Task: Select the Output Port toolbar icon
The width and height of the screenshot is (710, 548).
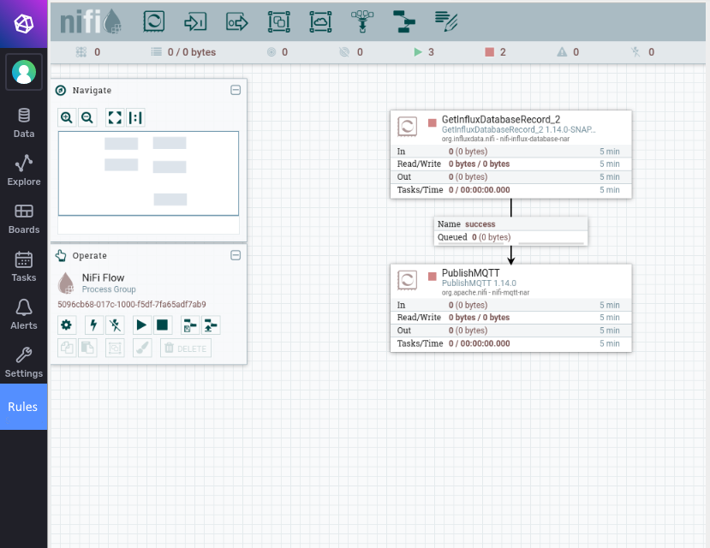Action: [x=237, y=21]
